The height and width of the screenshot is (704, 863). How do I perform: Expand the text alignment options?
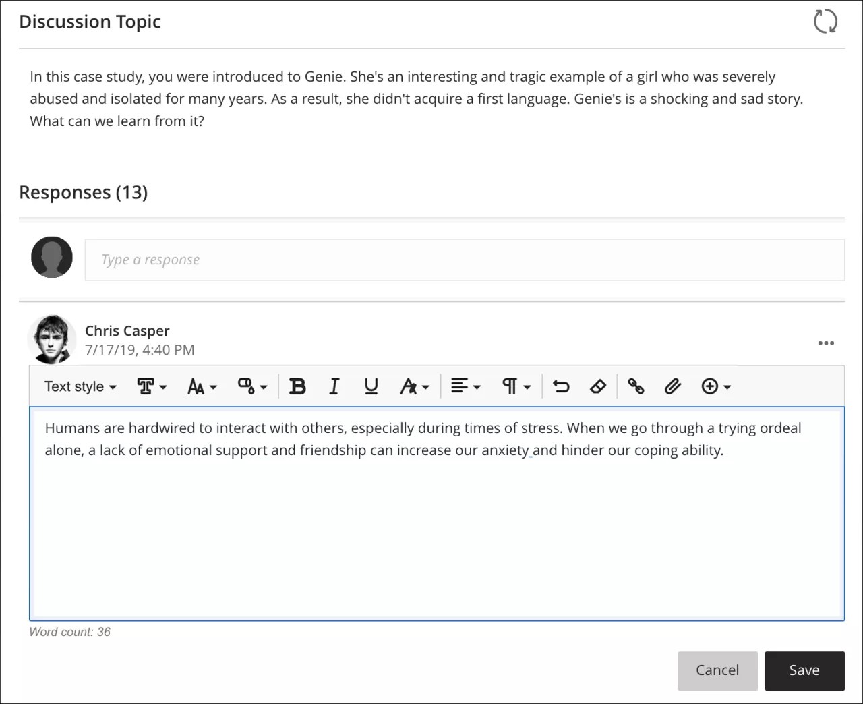click(x=465, y=386)
